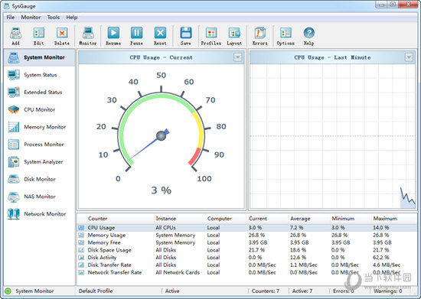Sort by the Instance column header
This screenshot has width=421, height=299.
click(166, 219)
